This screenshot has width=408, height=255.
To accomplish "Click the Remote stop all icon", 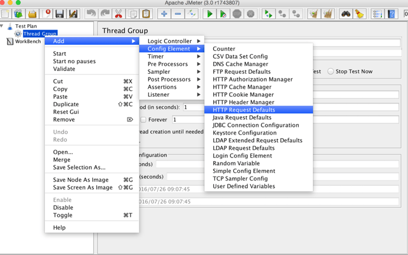I will 282,14.
